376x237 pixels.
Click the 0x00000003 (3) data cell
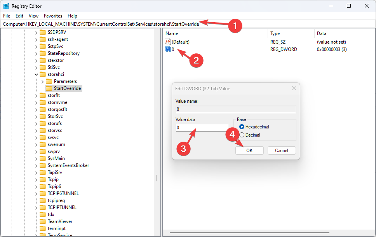[x=332, y=49]
